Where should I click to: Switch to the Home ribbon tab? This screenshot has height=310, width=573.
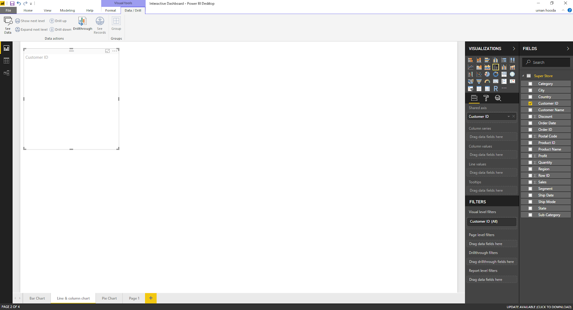pos(28,10)
